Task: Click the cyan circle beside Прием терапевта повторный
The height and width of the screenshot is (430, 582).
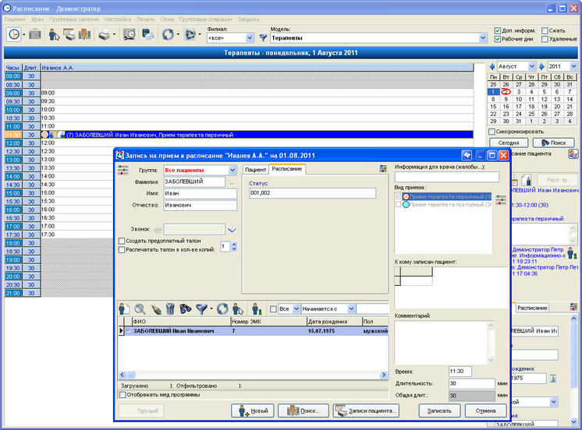Action: [406, 205]
